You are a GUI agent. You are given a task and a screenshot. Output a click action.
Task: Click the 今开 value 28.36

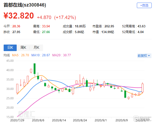16,26
